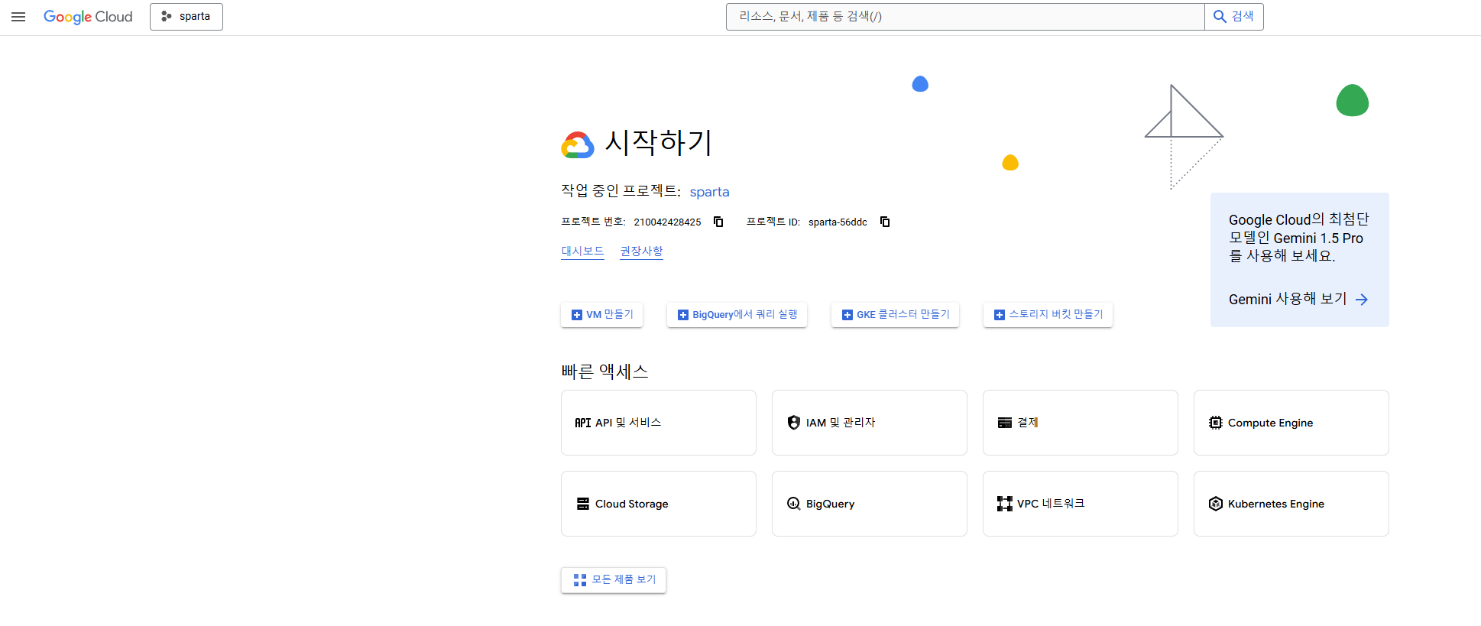The image size is (1481, 626).
Task: Switch to the 대시보드 tab
Action: click(582, 251)
